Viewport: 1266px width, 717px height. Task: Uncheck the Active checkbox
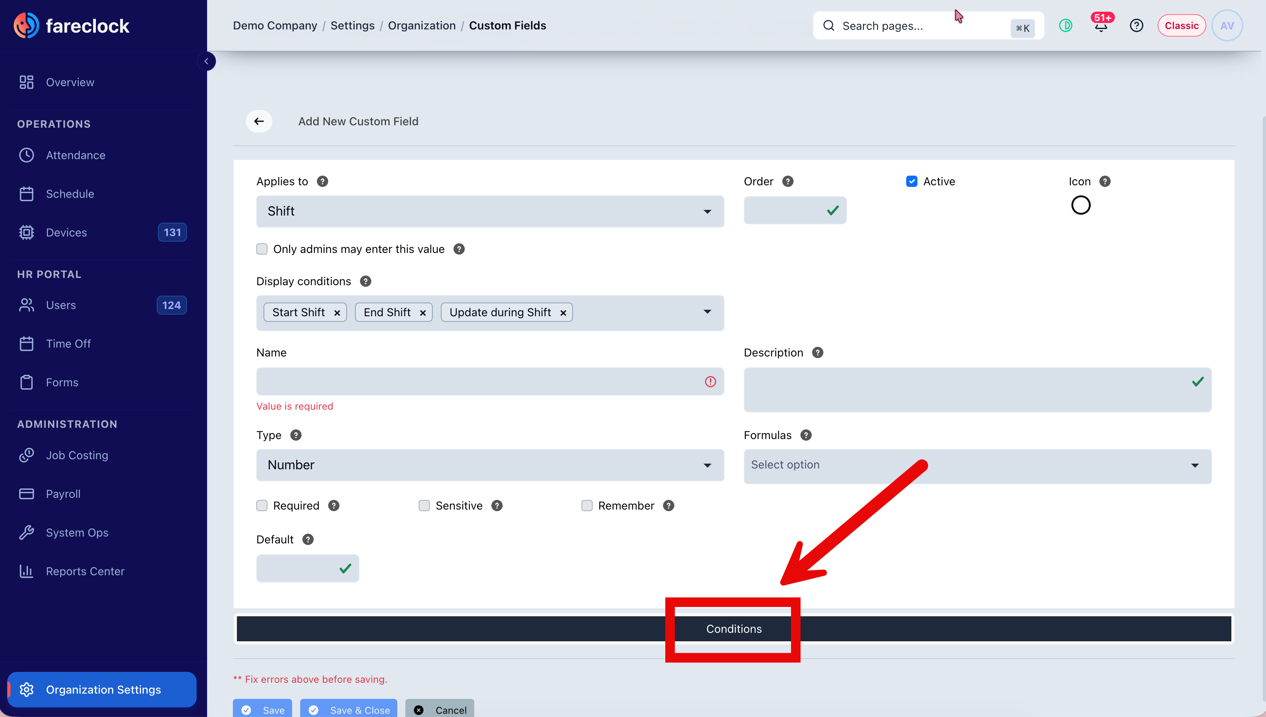click(912, 182)
